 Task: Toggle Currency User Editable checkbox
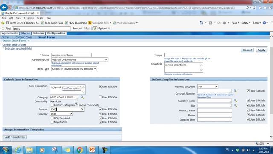pyautogui.click(x=100, y=114)
